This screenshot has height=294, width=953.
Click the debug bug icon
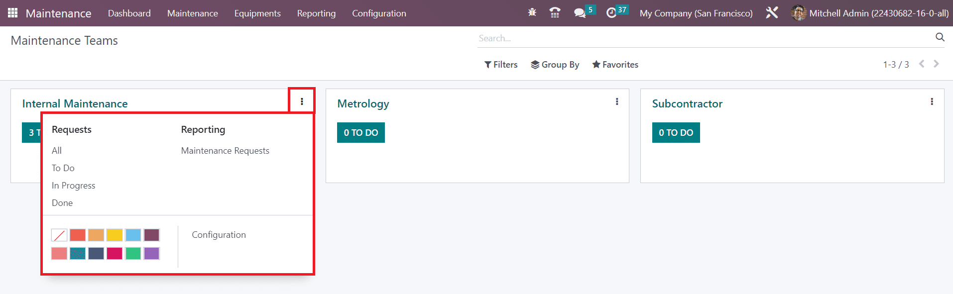click(532, 12)
